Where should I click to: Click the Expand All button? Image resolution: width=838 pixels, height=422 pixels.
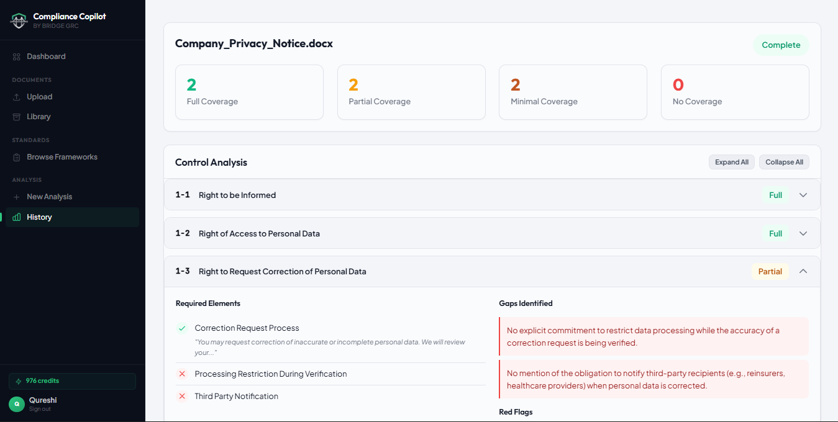[x=731, y=161]
